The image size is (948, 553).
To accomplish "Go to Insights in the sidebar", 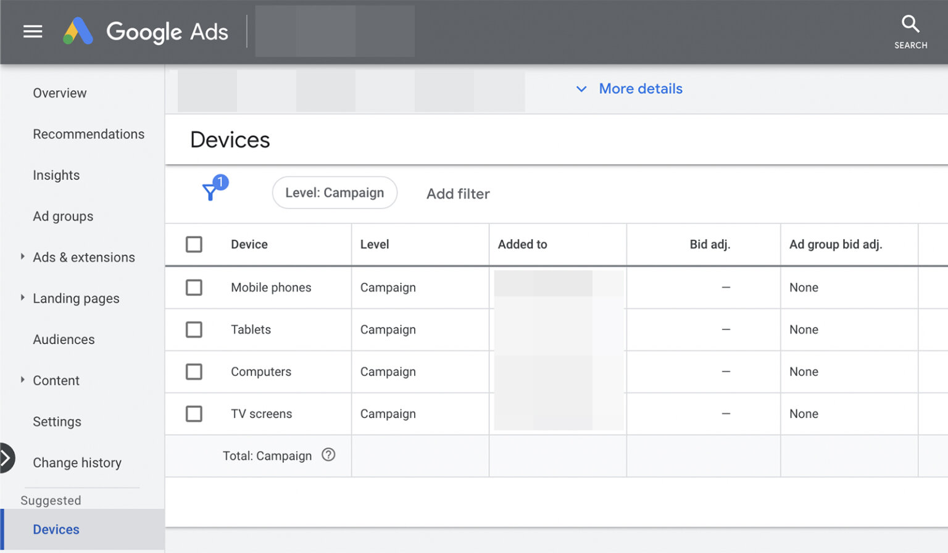I will pos(56,175).
